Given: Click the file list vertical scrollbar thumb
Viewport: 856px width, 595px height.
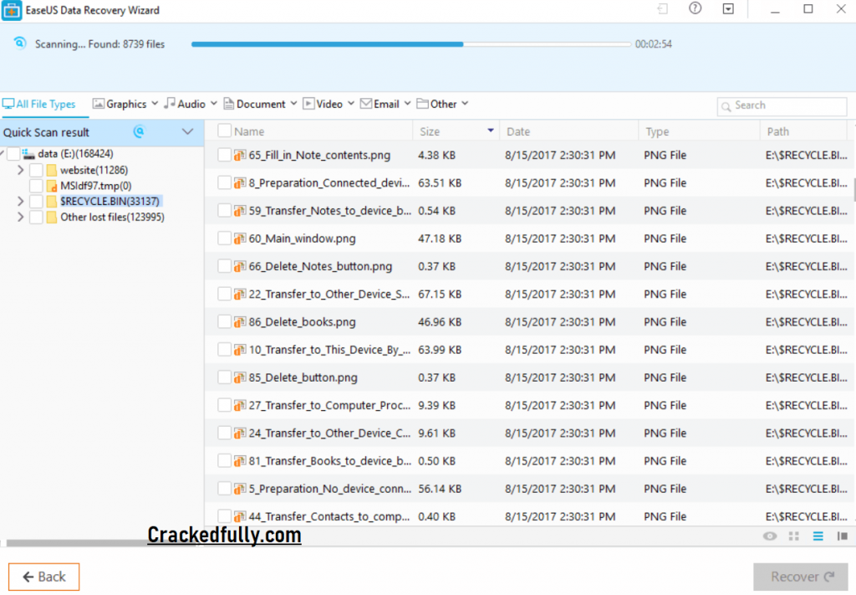Looking at the screenshot, I should 853,190.
